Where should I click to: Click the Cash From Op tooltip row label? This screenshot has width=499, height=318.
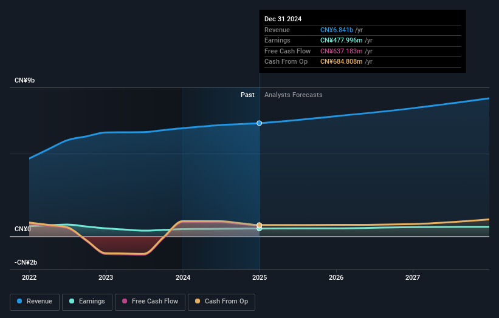point(286,62)
